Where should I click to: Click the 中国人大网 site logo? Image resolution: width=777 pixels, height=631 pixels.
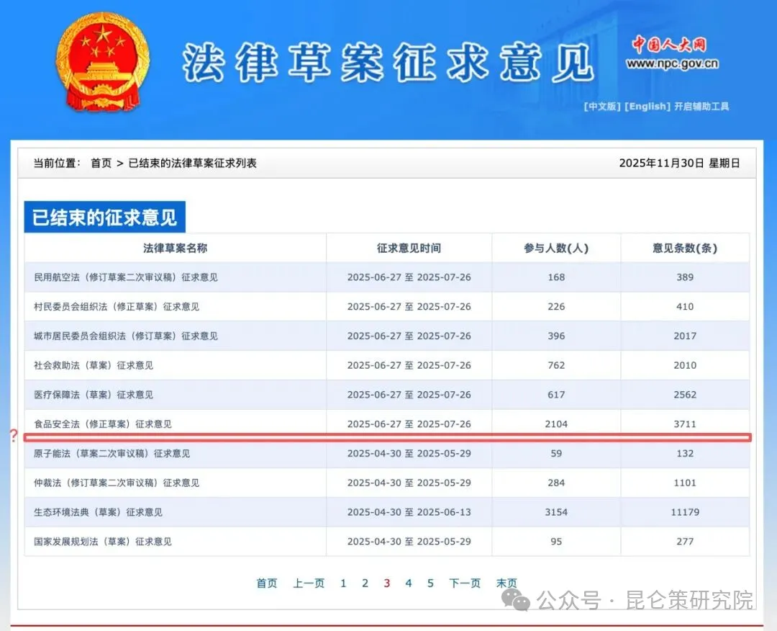tap(671, 45)
